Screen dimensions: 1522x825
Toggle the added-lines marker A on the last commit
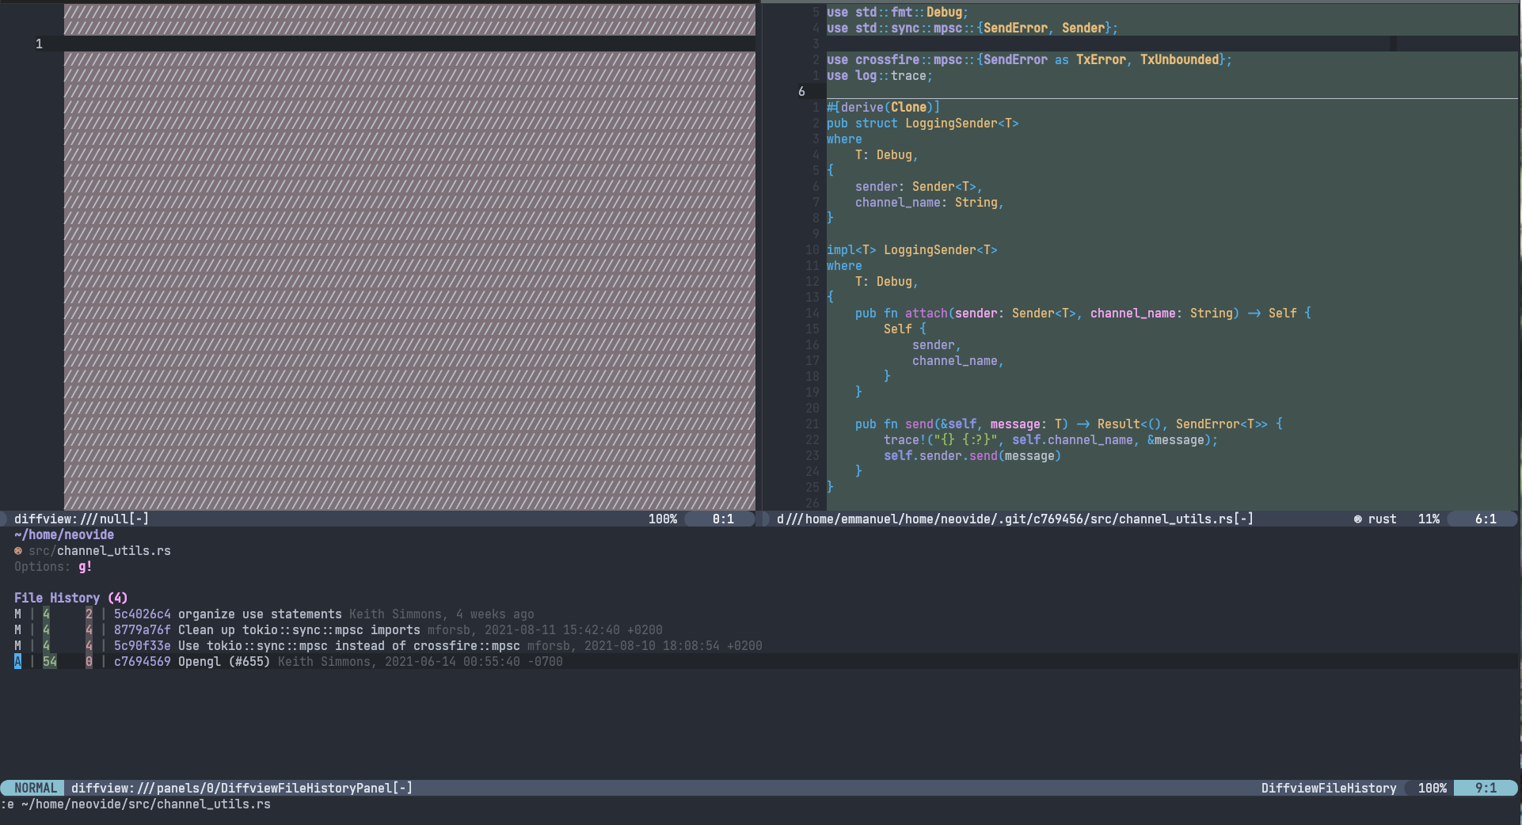click(x=17, y=661)
